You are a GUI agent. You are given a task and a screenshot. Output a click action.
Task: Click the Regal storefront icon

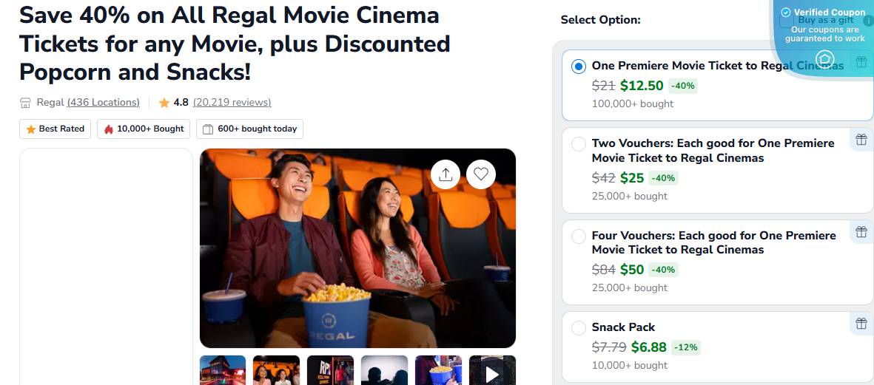coord(26,103)
